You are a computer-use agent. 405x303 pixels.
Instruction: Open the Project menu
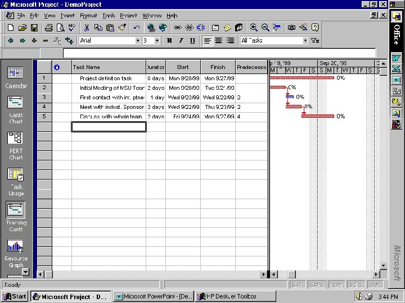[x=128, y=16]
